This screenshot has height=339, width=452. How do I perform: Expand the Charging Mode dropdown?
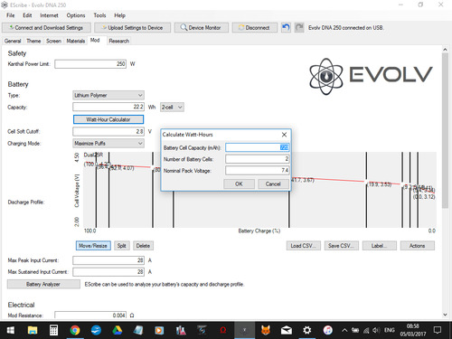click(108, 143)
